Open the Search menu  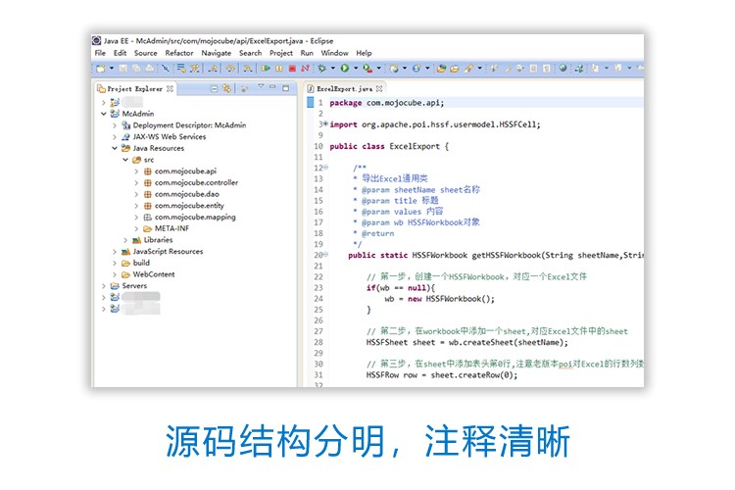(x=250, y=53)
